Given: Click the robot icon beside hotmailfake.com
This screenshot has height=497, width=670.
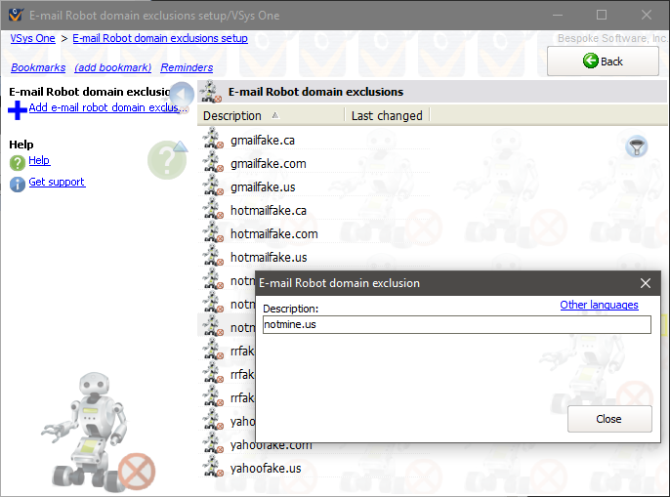Looking at the screenshot, I should click(213, 233).
